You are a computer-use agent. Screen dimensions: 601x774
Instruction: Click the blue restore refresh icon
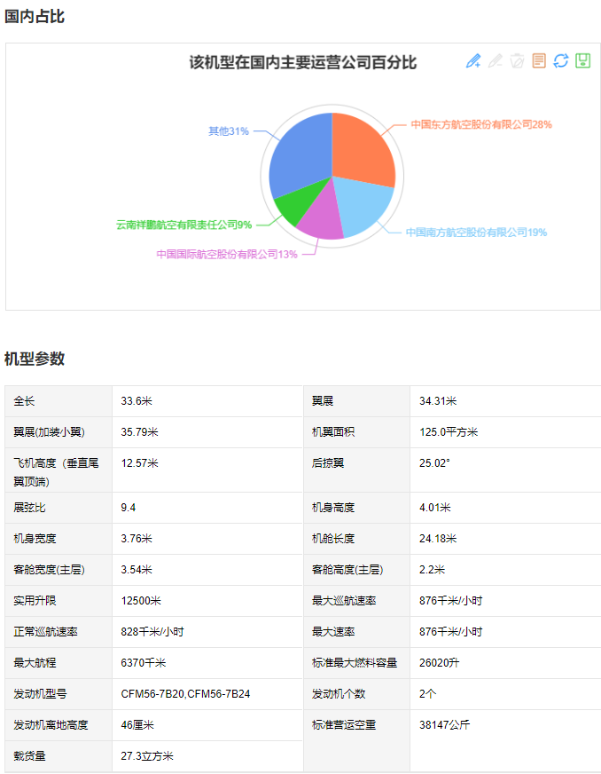561,60
